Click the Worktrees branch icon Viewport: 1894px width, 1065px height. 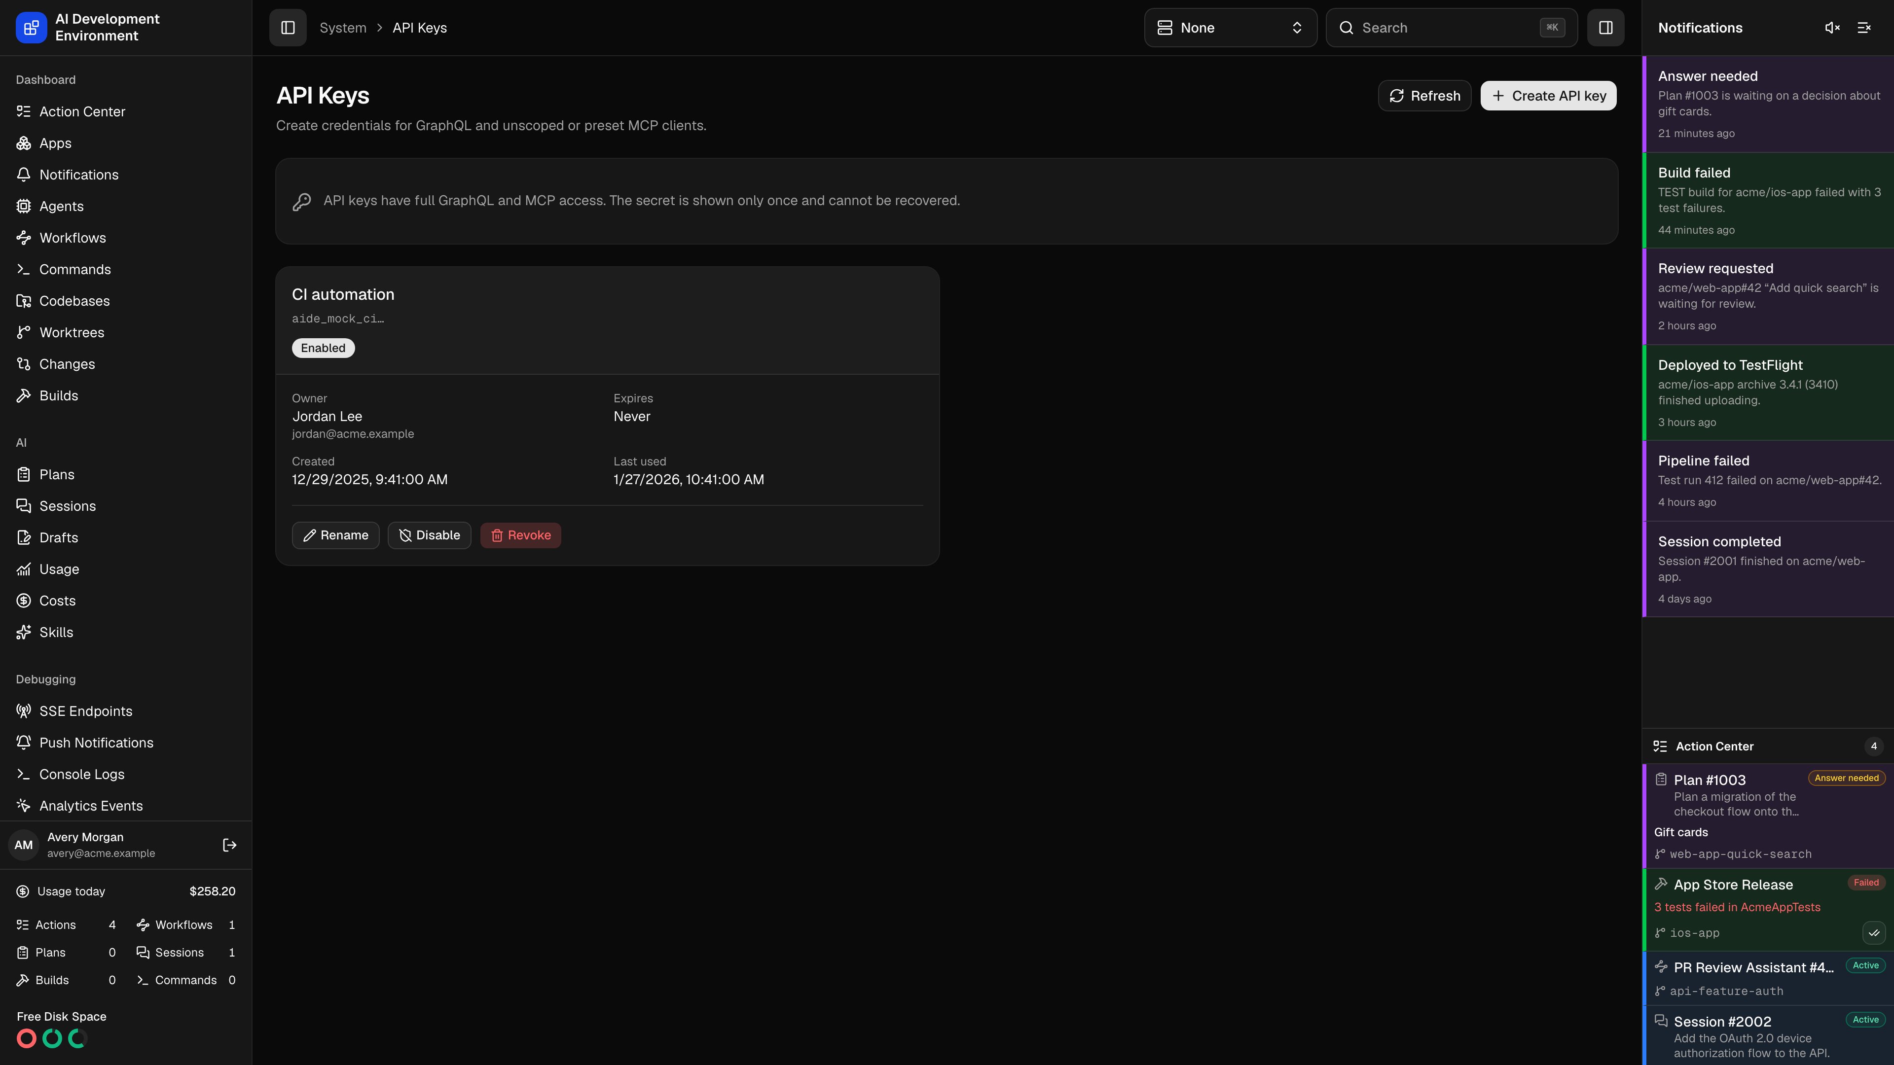(24, 333)
